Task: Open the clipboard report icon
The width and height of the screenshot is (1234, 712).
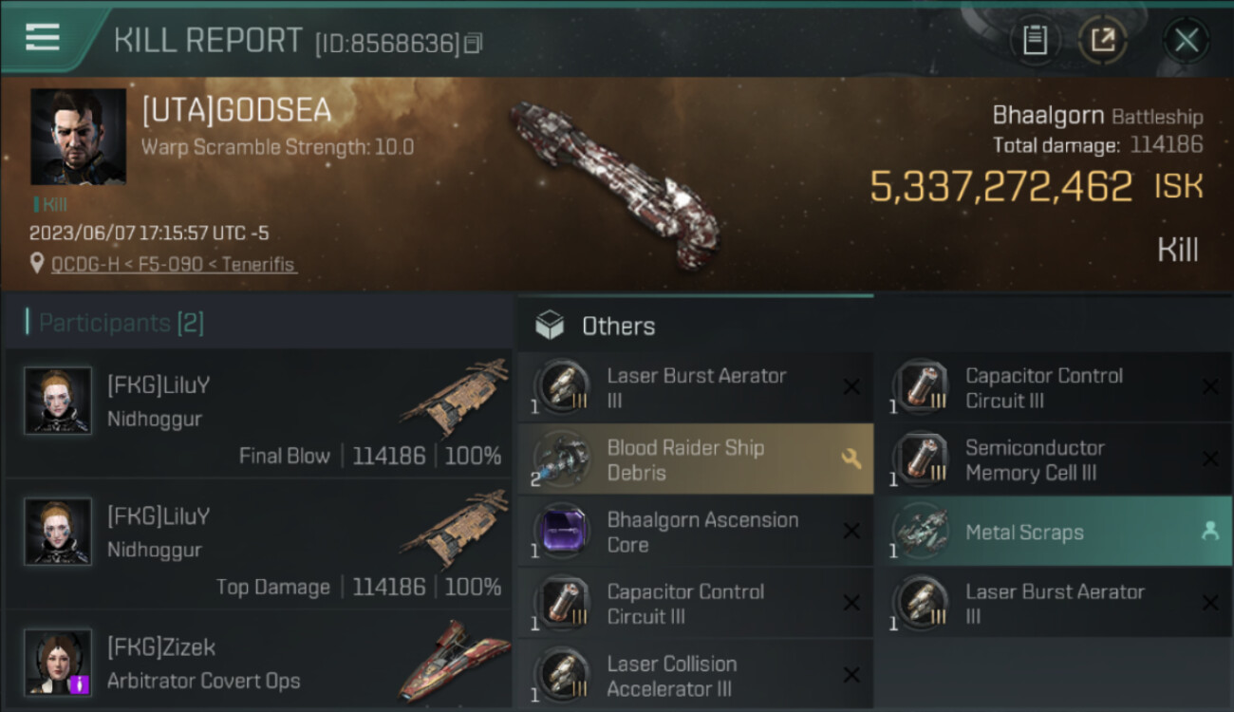Action: (1035, 40)
